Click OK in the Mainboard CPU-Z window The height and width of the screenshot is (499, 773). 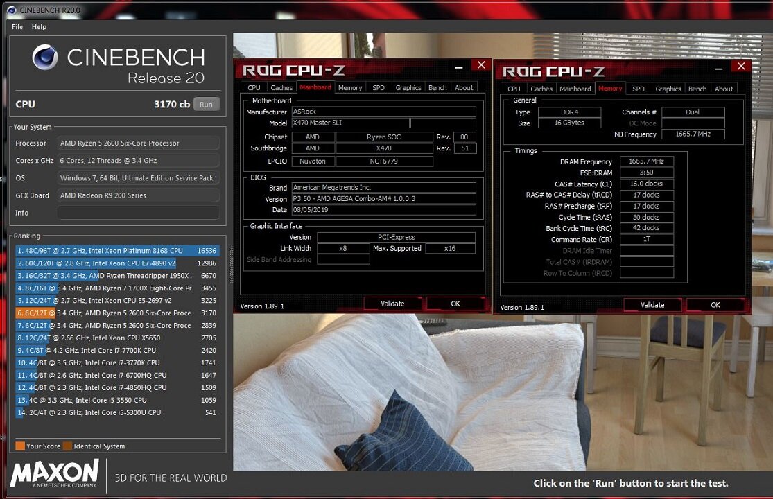pyautogui.click(x=455, y=304)
